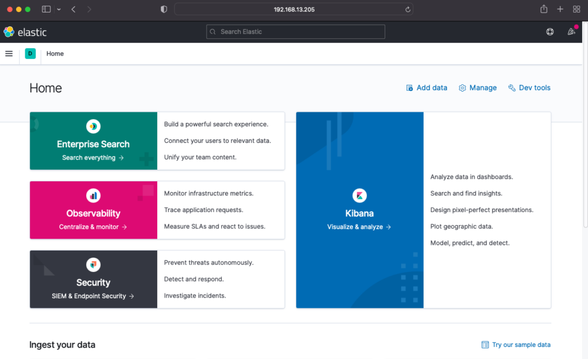Click the Home page heading
The width and height of the screenshot is (588, 359).
(46, 88)
